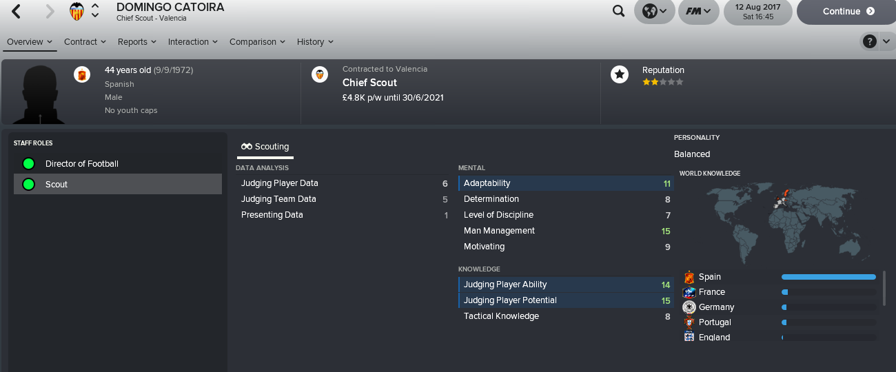The width and height of the screenshot is (896, 372).
Task: Click the back navigation arrow
Action: [x=17, y=11]
